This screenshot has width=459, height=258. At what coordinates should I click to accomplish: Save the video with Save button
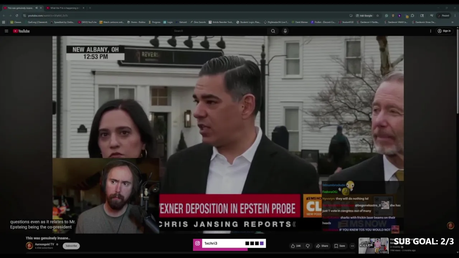pyautogui.click(x=340, y=246)
